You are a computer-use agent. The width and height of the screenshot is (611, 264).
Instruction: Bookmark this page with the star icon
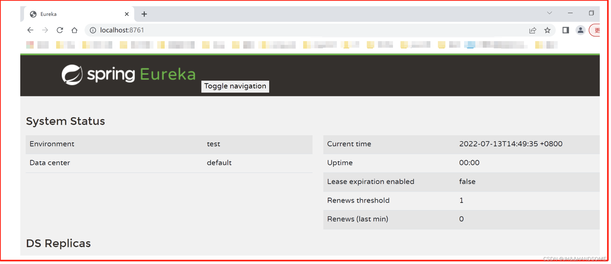(547, 30)
